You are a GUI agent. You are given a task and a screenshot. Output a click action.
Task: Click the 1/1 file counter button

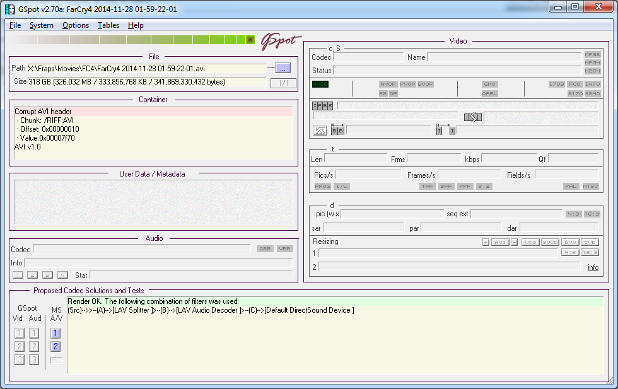point(283,83)
